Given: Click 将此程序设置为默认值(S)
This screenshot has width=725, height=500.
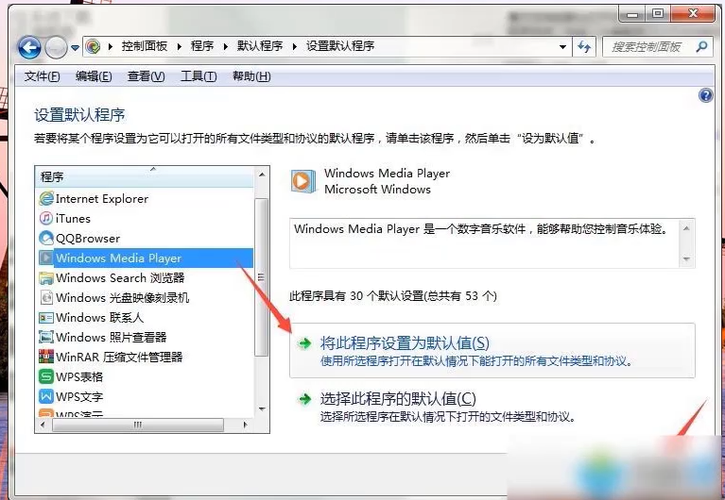Looking at the screenshot, I should (x=492, y=351).
